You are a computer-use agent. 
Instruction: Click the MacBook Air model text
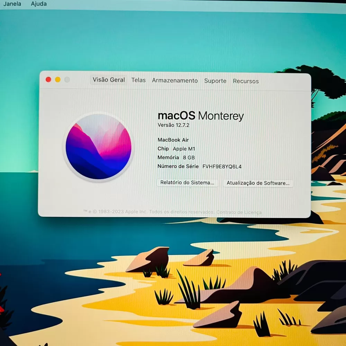tap(173, 140)
